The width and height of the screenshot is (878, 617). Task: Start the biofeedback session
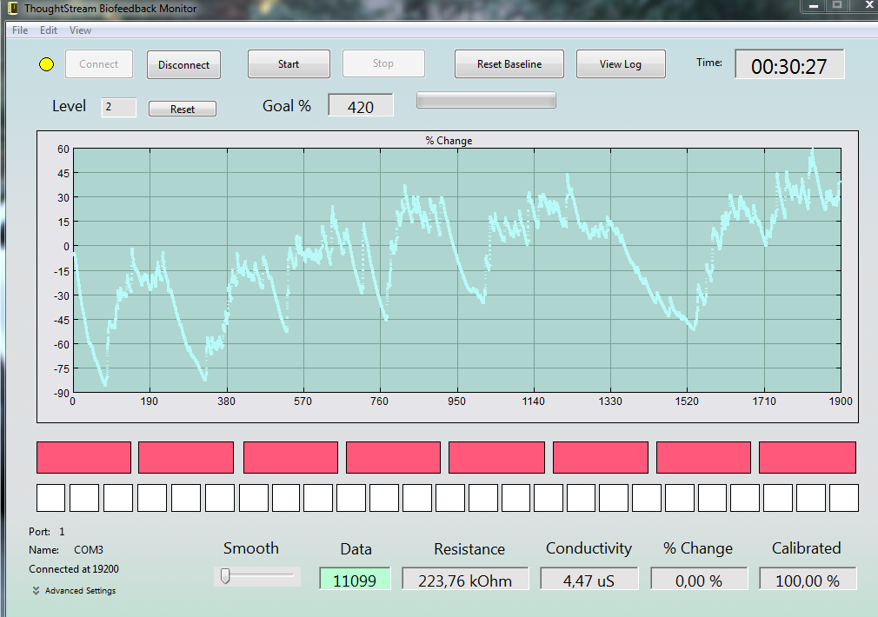click(x=289, y=63)
